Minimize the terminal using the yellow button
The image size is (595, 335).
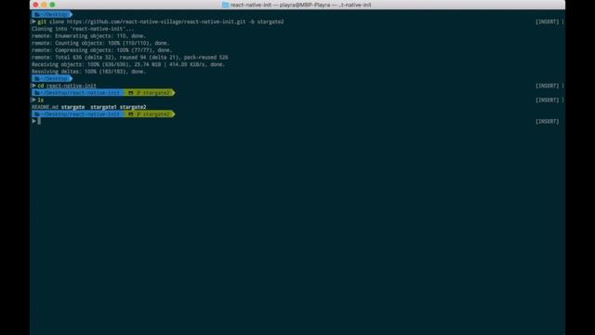[x=44, y=5]
